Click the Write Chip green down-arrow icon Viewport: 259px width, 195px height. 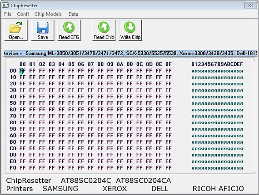130,27
